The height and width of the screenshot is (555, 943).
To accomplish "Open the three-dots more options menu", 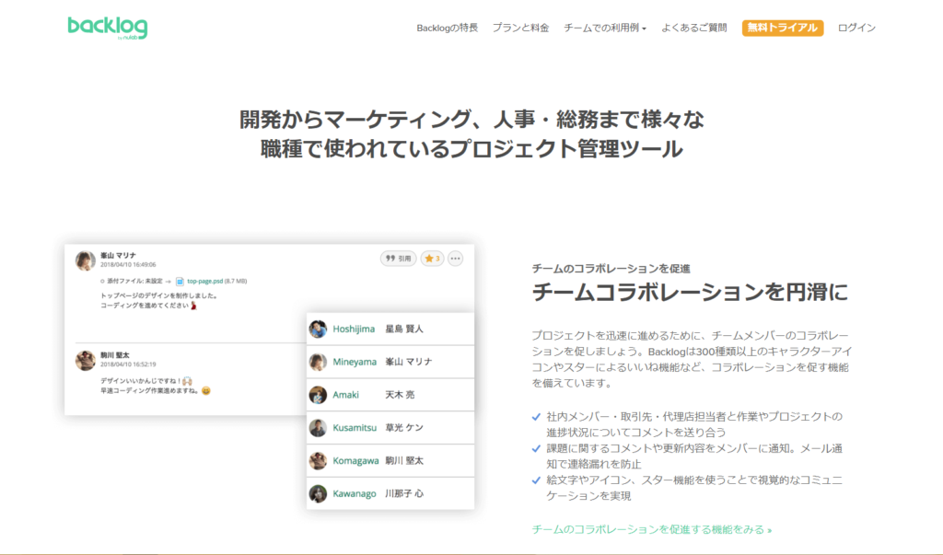I will (x=455, y=259).
